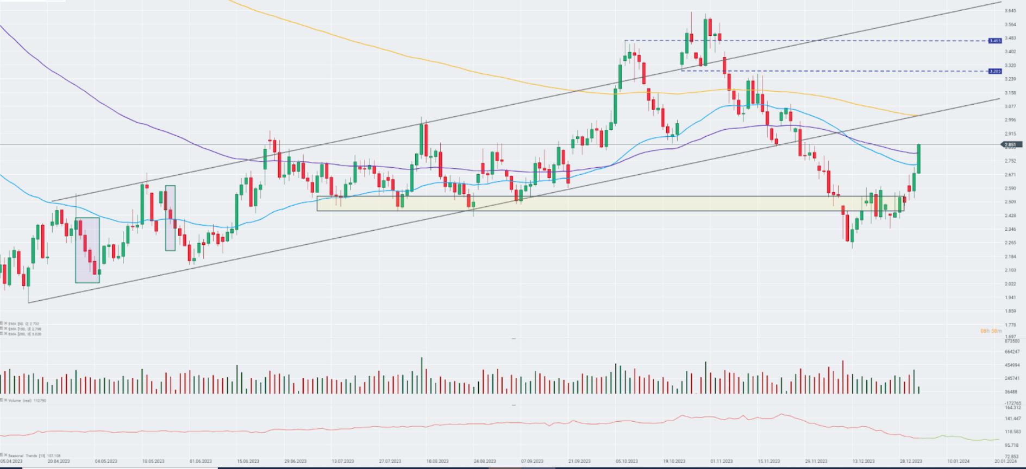Viewport: 1026px width, 469px height.
Task: Open settings icon for EMA 100 indicator
Action: coord(2,329)
